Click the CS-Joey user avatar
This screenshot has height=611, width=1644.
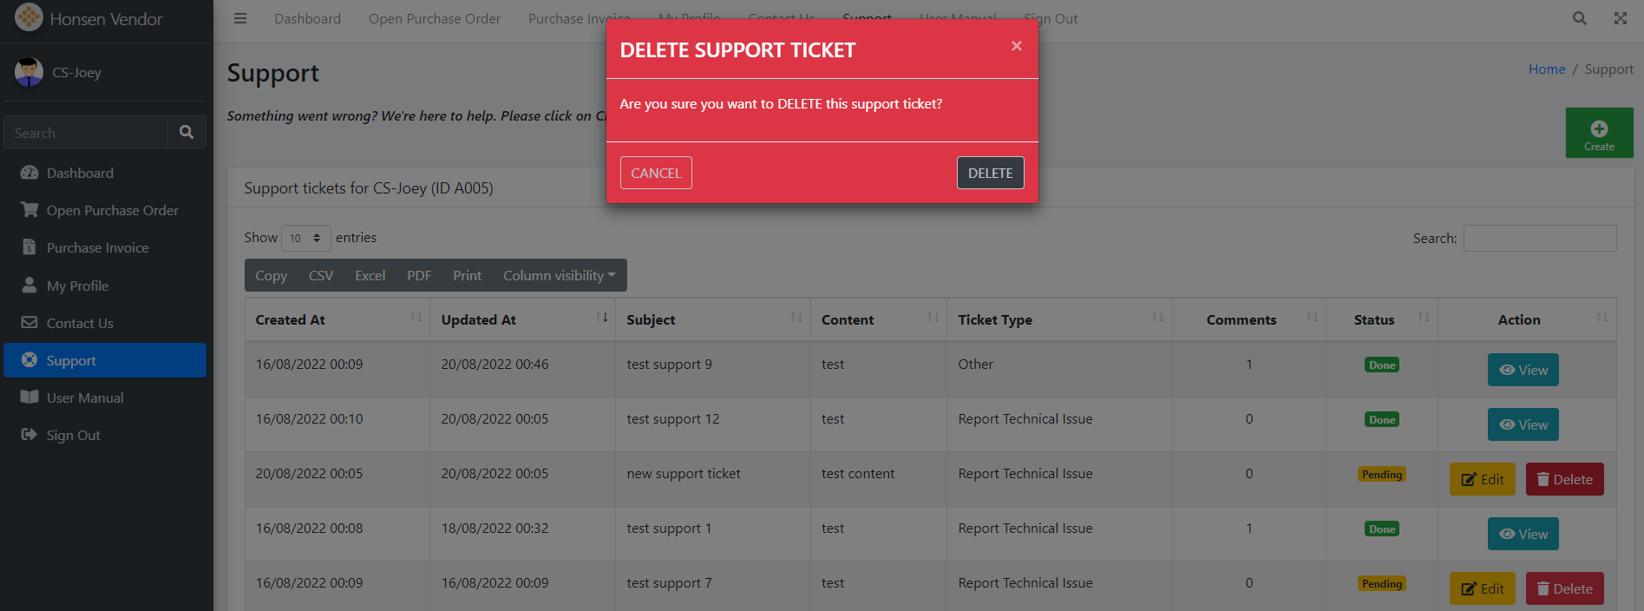29,72
